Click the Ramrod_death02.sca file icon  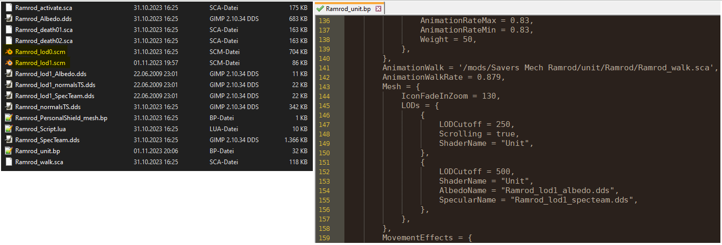(8, 40)
